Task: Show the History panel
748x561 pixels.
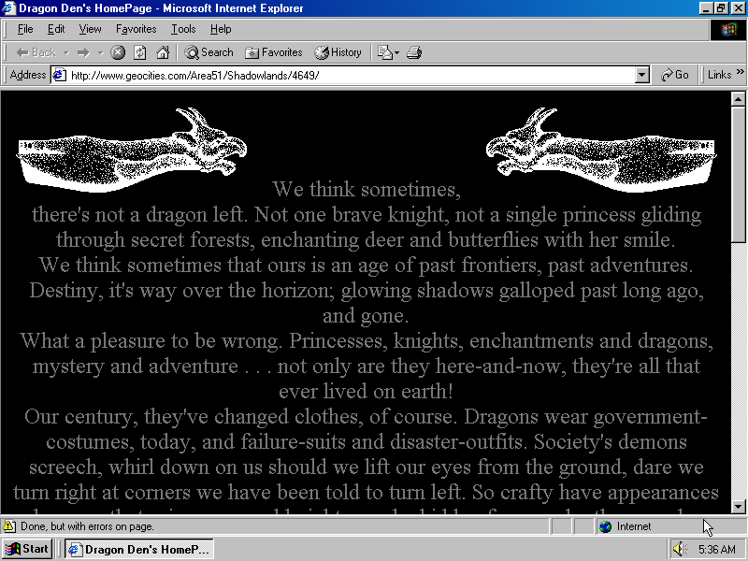Action: (338, 52)
